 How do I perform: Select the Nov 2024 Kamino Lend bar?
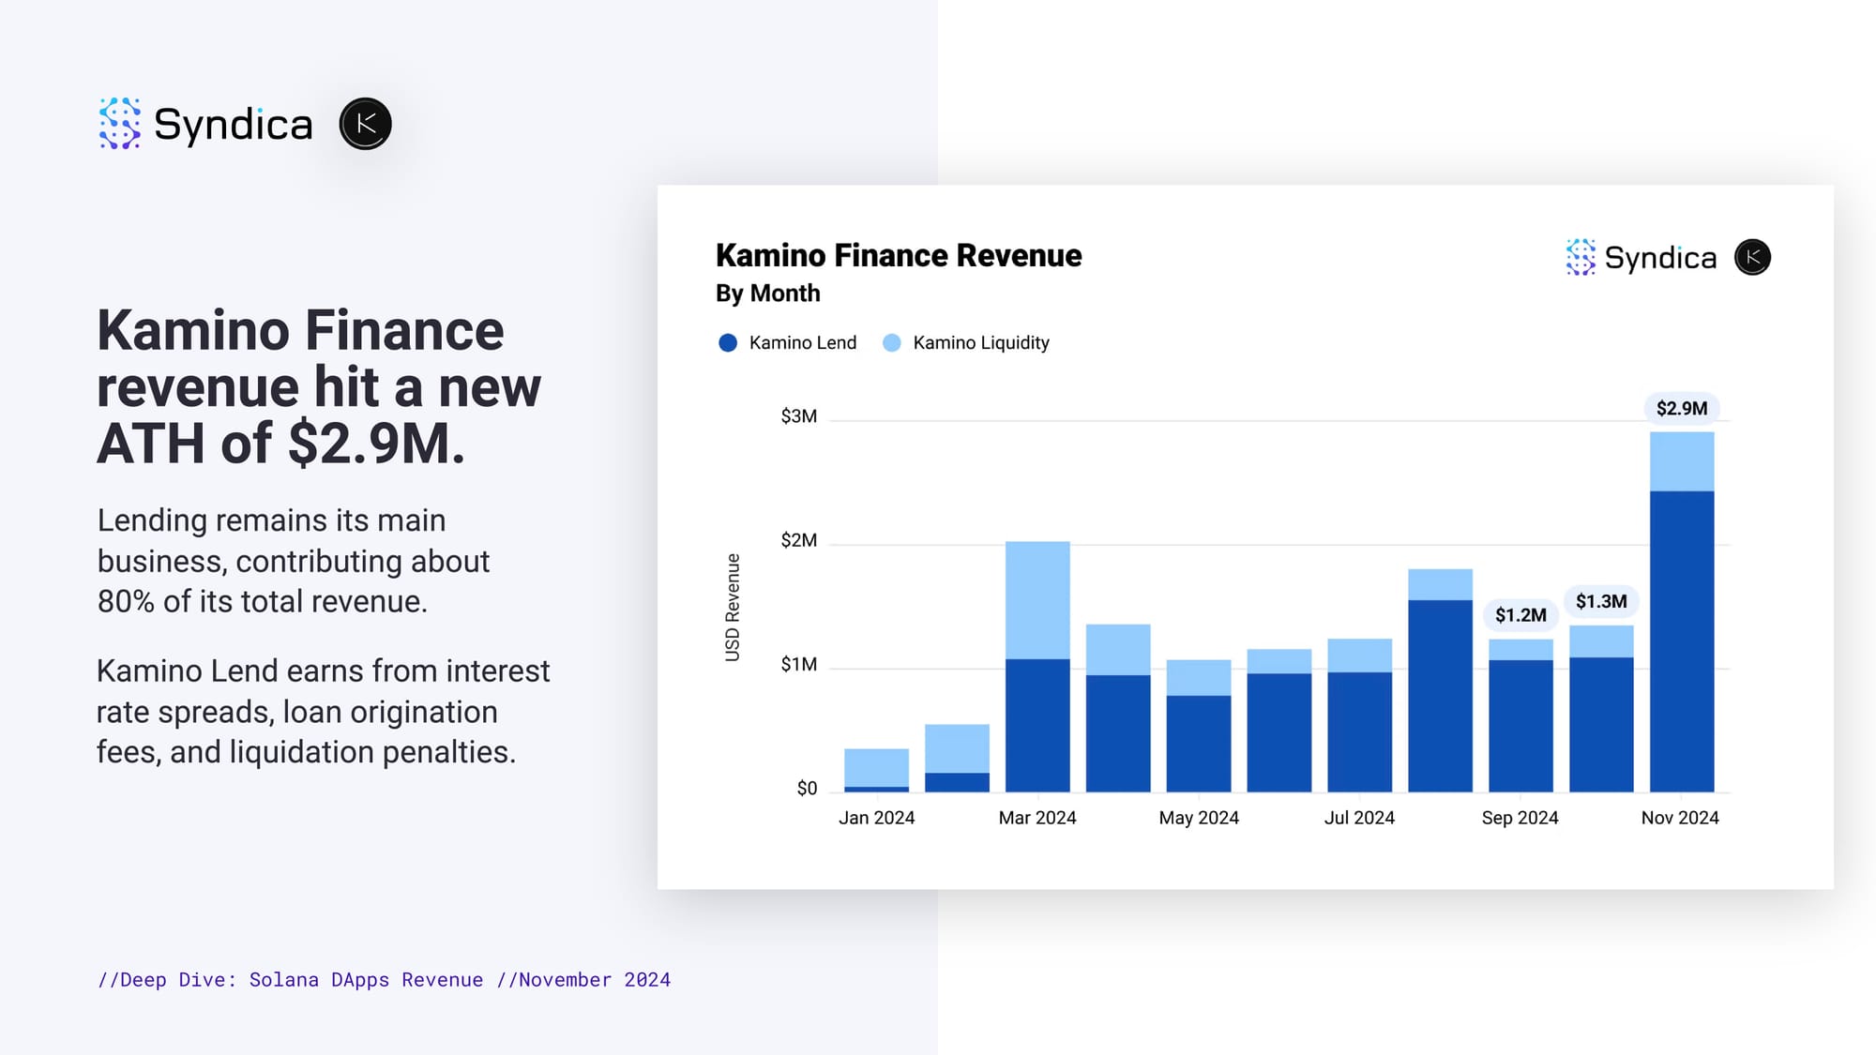(1681, 641)
